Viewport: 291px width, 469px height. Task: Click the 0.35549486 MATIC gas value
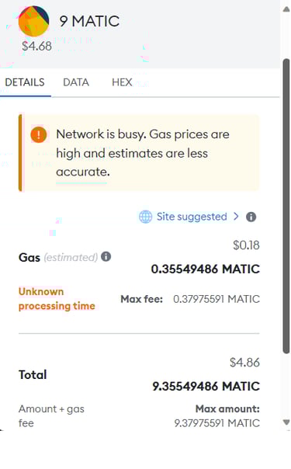point(206,269)
